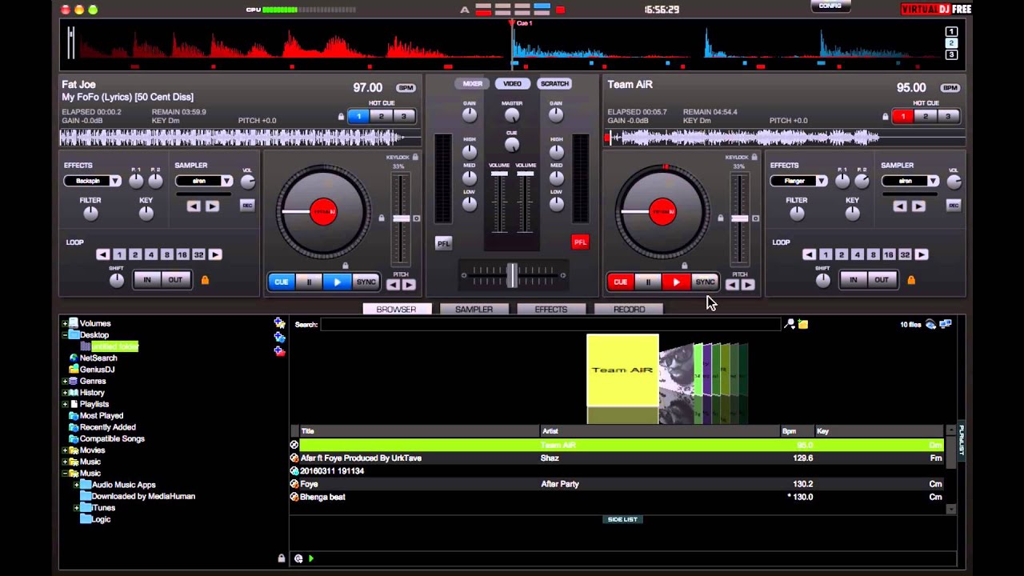Trigger hot cue 1 on left deck

pyautogui.click(x=358, y=116)
